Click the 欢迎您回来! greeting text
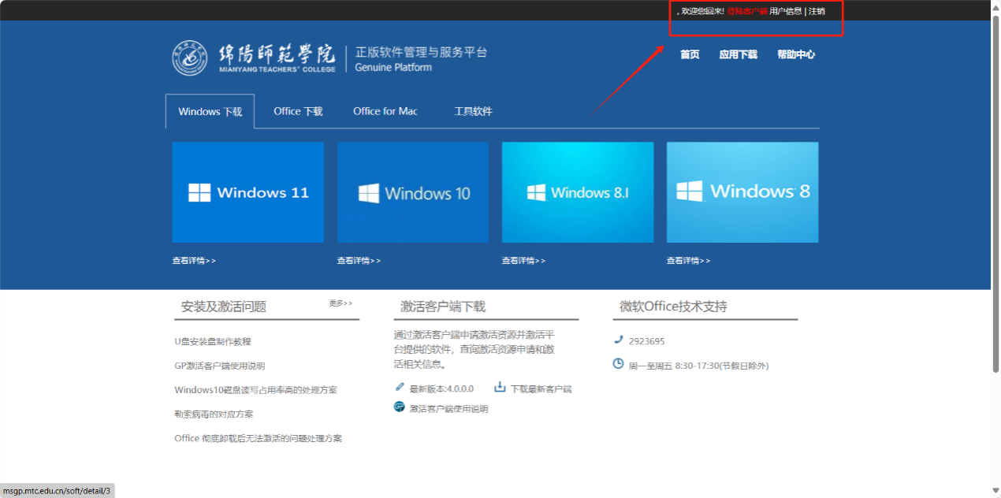 [x=702, y=11]
